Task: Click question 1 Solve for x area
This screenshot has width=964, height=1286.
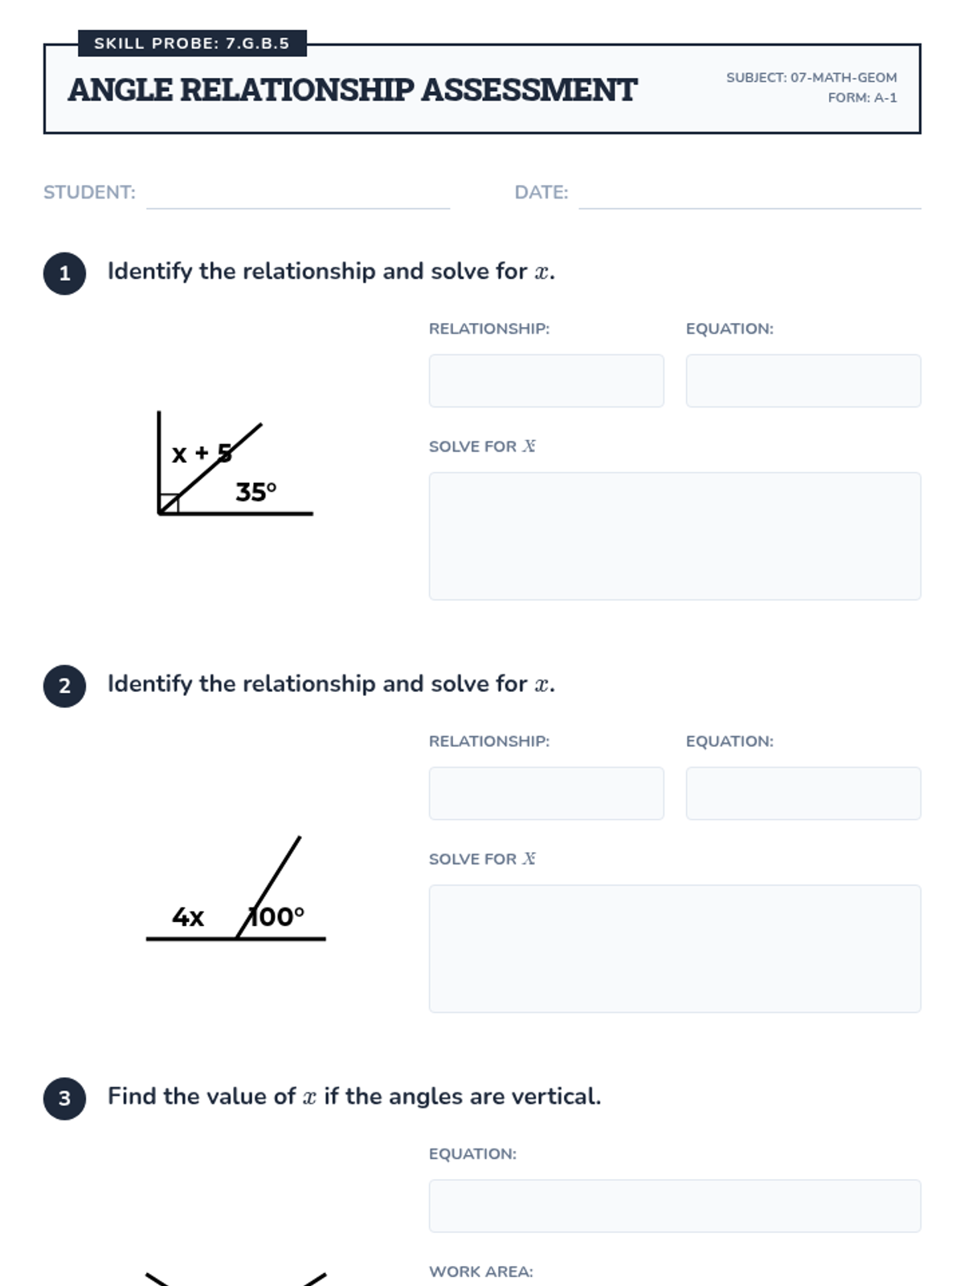Action: tap(675, 536)
